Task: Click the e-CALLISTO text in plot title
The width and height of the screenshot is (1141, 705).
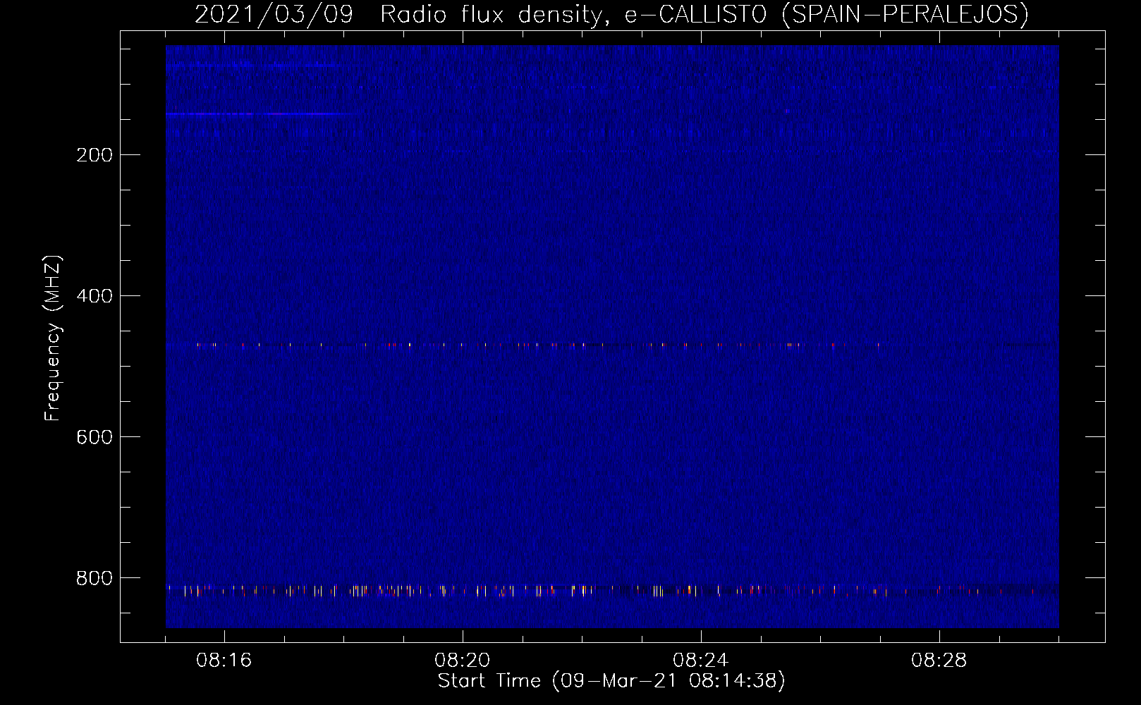Action: tap(695, 15)
